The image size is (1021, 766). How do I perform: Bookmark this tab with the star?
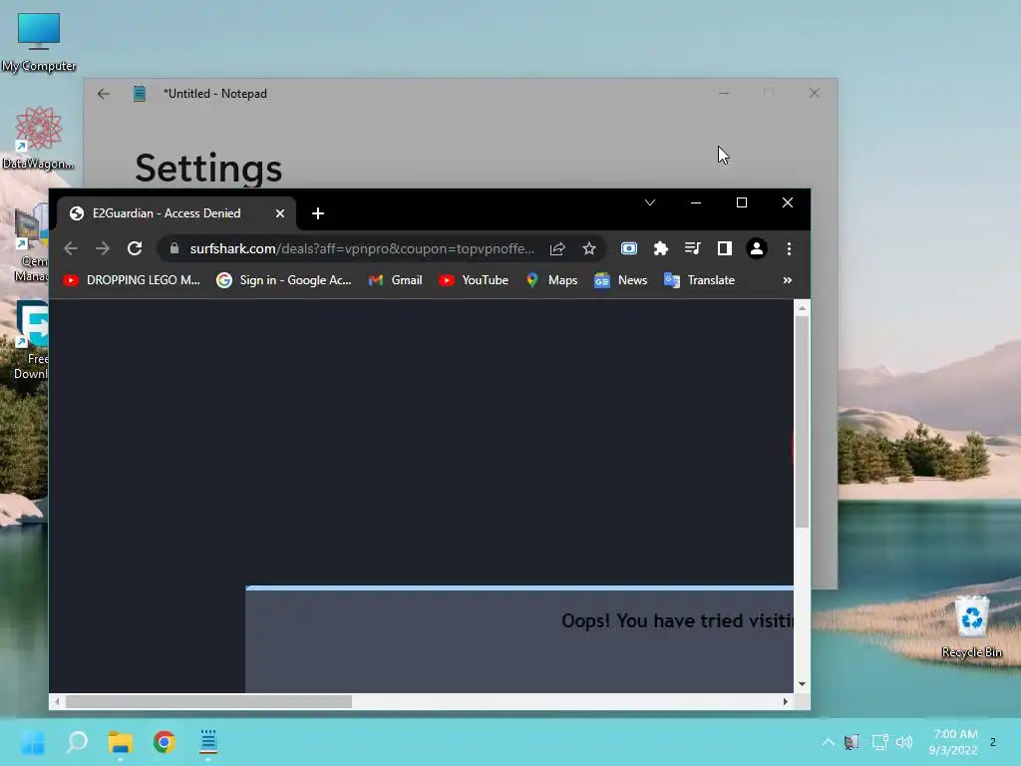[589, 248]
